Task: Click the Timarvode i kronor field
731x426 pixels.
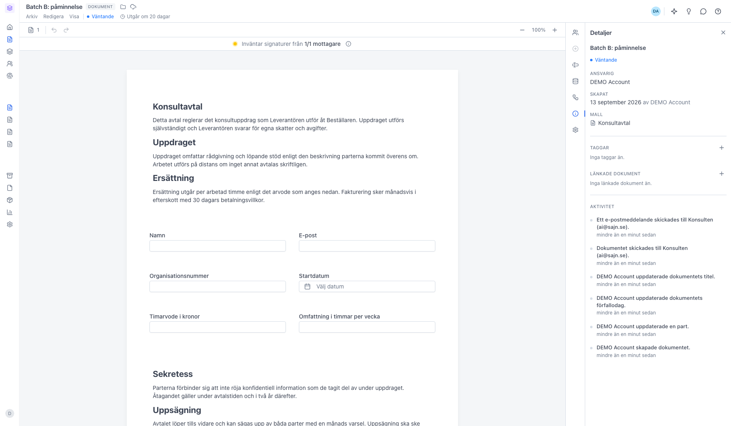Action: [x=218, y=327]
